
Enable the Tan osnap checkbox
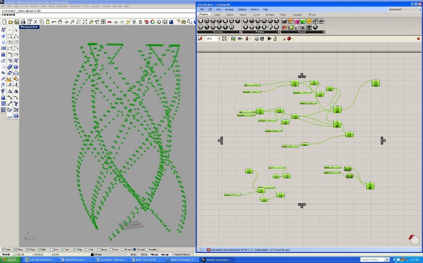click(x=86, y=250)
